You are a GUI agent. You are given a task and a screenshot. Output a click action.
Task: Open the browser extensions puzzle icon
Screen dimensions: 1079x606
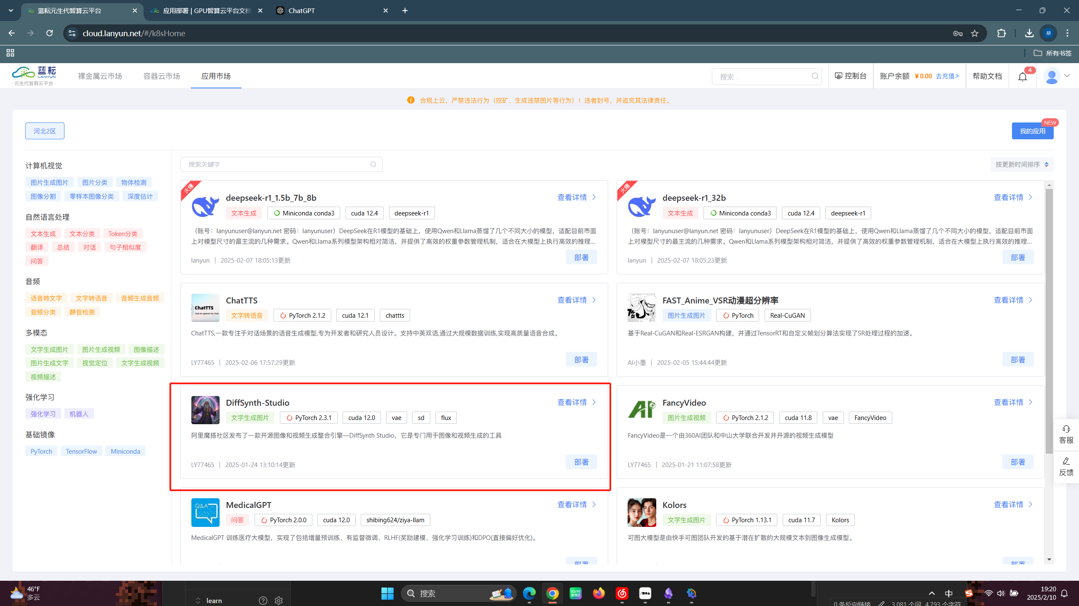click(x=1001, y=33)
